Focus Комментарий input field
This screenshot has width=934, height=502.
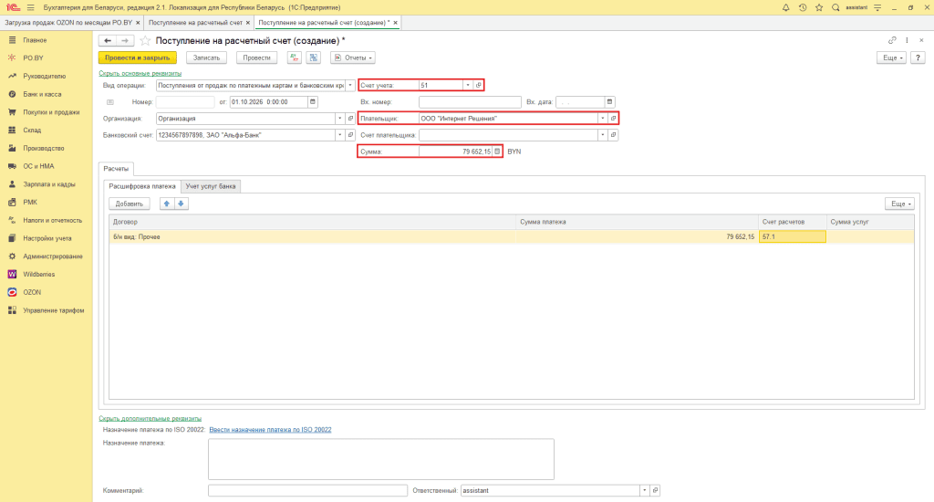pos(307,491)
